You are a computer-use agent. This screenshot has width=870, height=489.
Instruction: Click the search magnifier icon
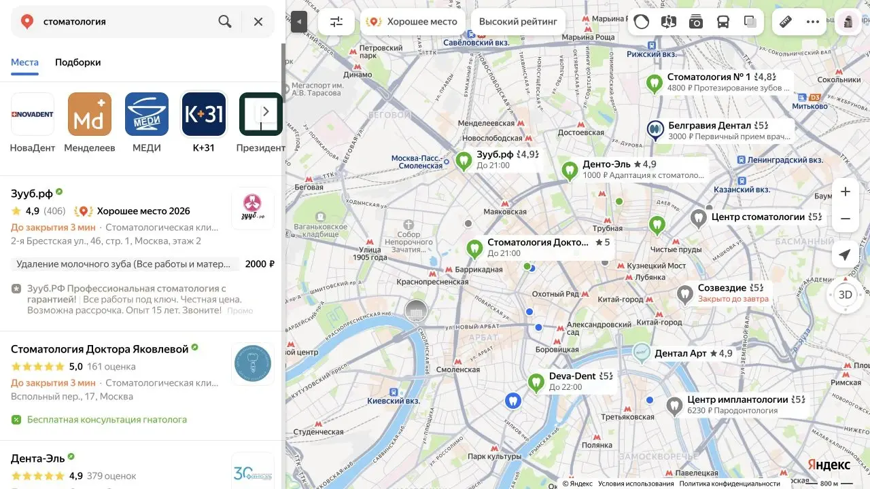pyautogui.click(x=225, y=22)
